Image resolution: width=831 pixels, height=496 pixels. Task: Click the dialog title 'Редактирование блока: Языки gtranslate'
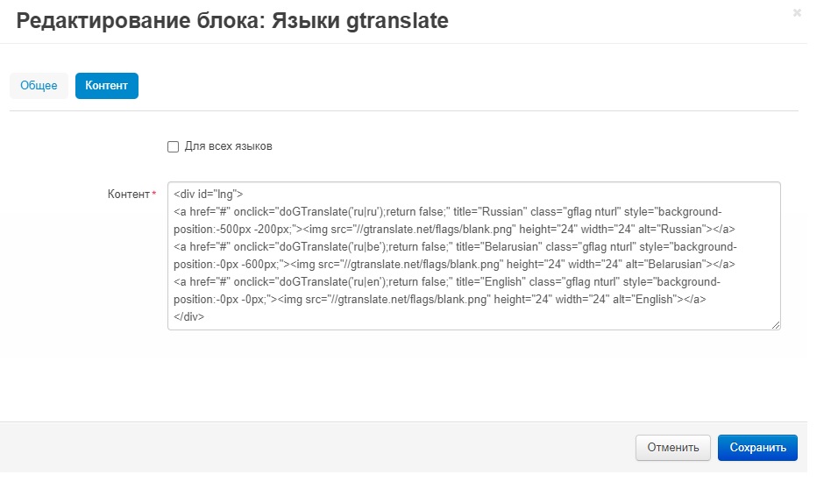(232, 21)
